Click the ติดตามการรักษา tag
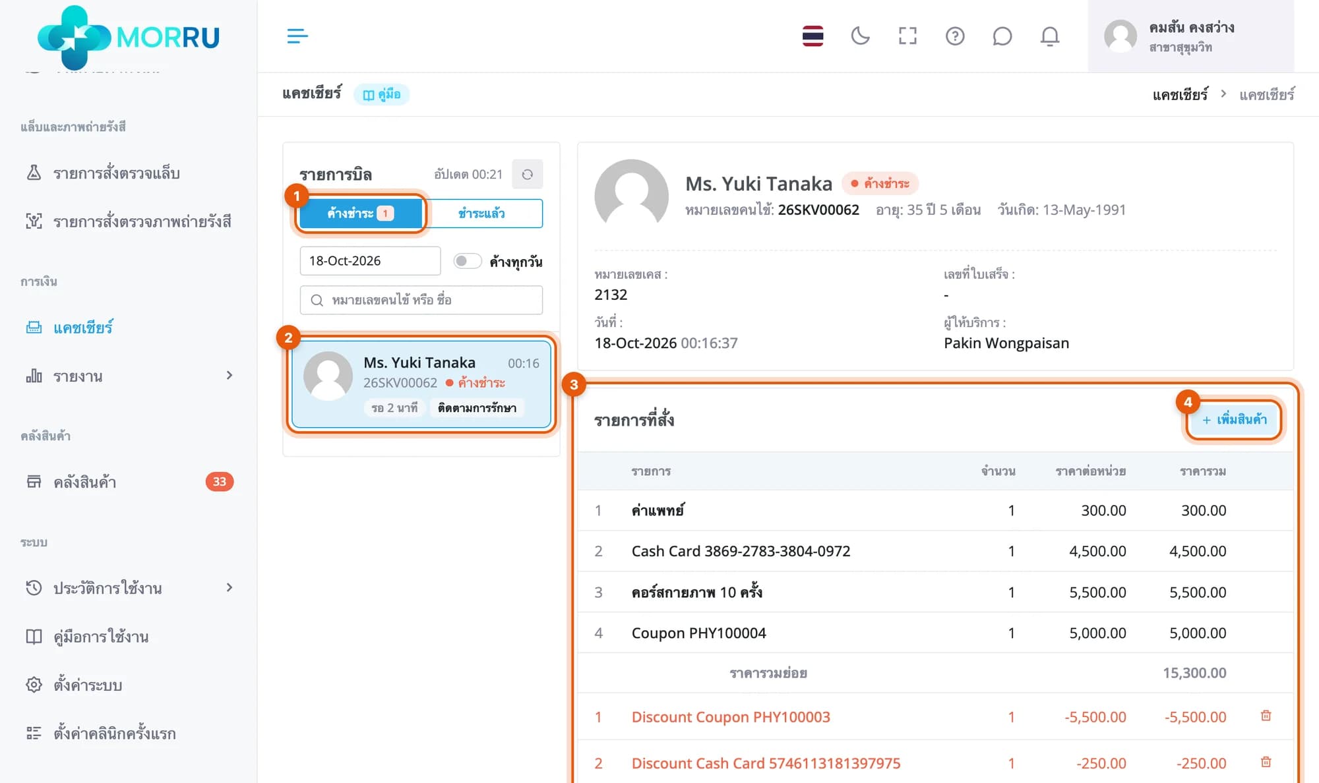The image size is (1319, 783). pyautogui.click(x=477, y=408)
